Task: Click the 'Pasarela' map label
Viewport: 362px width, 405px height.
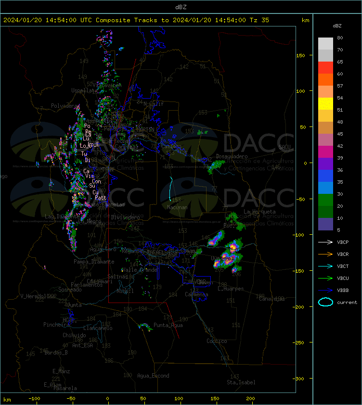Action: point(65,389)
